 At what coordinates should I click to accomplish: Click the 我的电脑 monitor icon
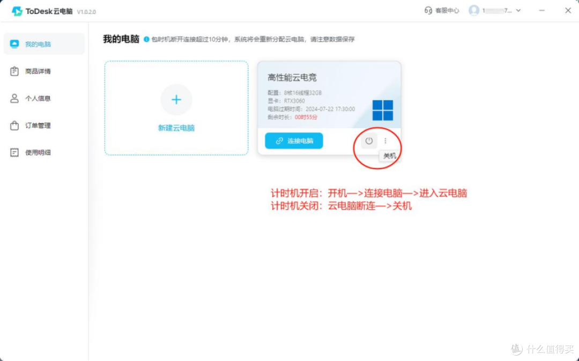(x=14, y=44)
